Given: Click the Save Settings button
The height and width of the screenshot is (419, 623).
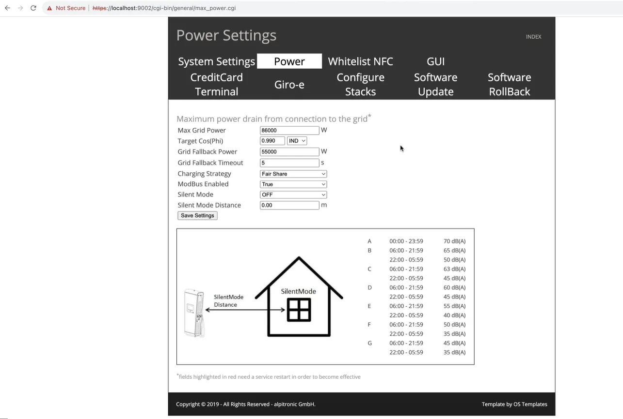Looking at the screenshot, I should 197,215.
